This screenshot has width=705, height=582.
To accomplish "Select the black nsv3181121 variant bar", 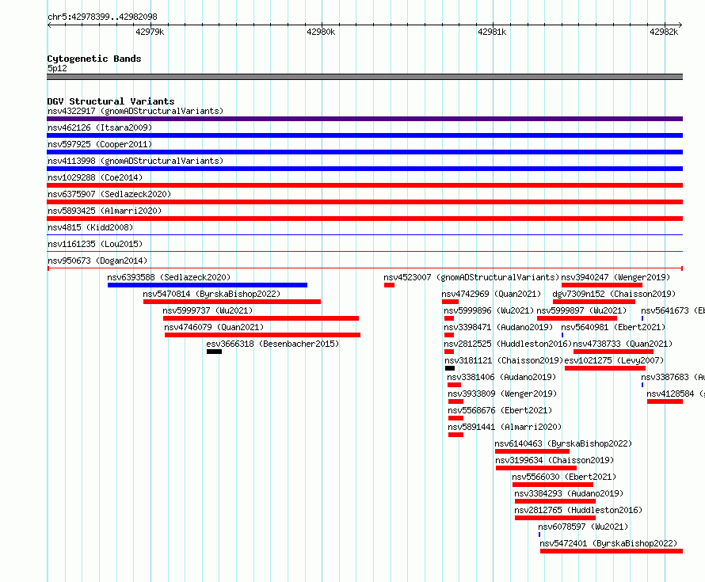I will 450,368.
